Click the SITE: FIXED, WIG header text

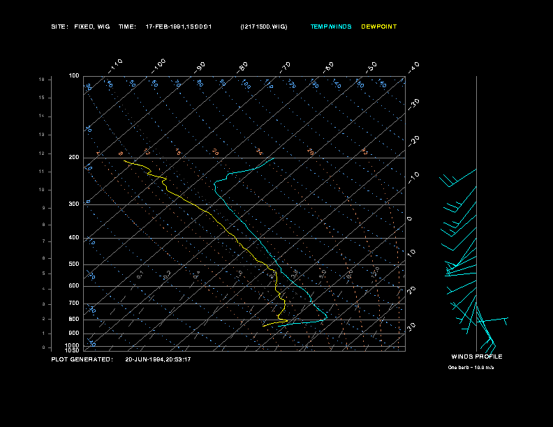[80, 27]
